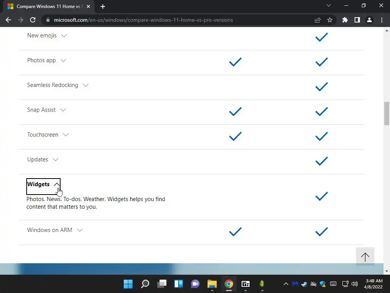Viewport: 390px width, 293px height.
Task: Close the Compare Windows 11 tab
Action: click(x=88, y=6)
